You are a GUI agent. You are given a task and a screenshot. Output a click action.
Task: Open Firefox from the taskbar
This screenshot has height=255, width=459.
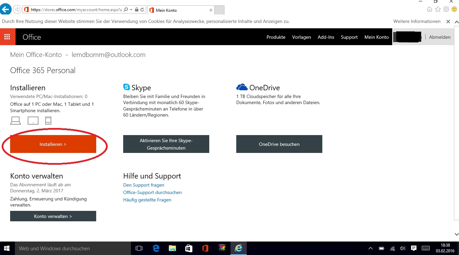coord(222,248)
